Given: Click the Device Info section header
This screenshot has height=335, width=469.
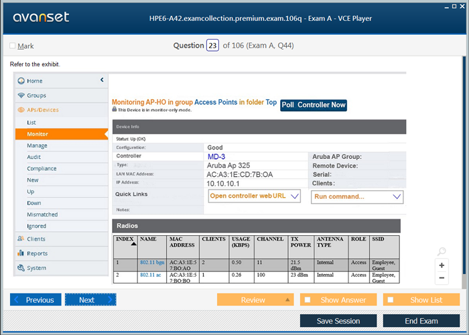Looking at the screenshot, I should [259, 127].
